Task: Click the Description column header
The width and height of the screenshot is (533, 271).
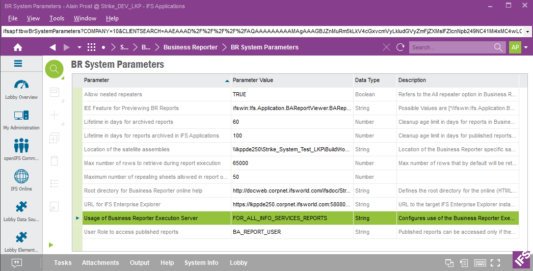Action: click(x=458, y=80)
